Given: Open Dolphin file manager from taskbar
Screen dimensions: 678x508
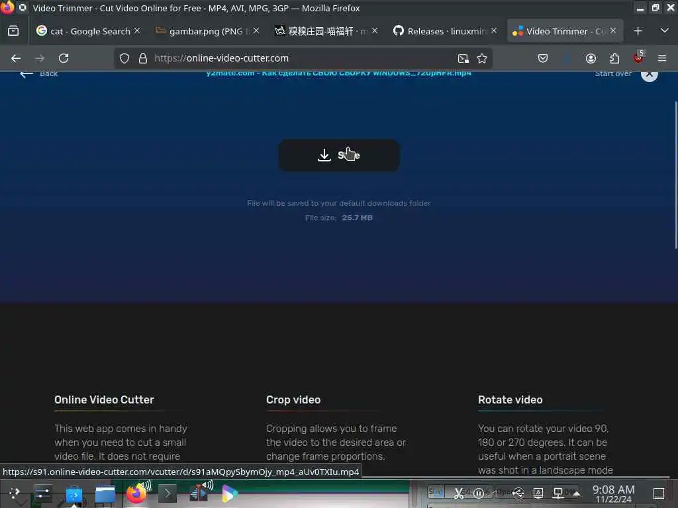Looking at the screenshot, I should [x=105, y=493].
